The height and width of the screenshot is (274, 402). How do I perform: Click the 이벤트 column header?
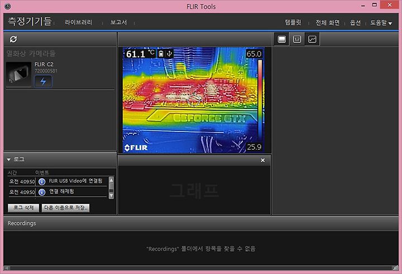click(x=42, y=173)
